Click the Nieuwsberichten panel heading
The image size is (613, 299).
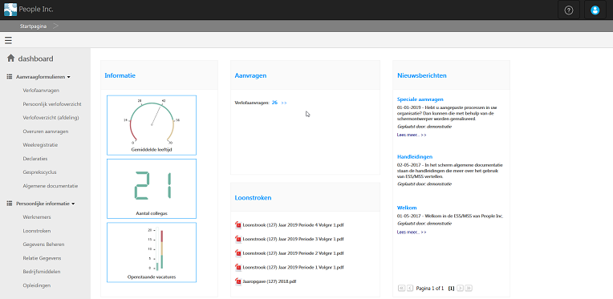click(x=422, y=75)
